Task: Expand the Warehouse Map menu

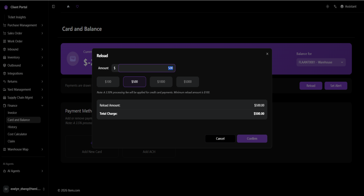Action: (x=23, y=149)
